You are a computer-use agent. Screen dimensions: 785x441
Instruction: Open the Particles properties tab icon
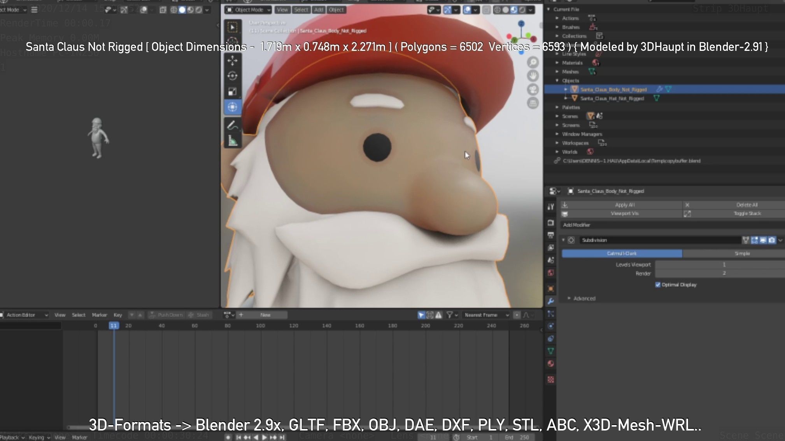(x=550, y=314)
